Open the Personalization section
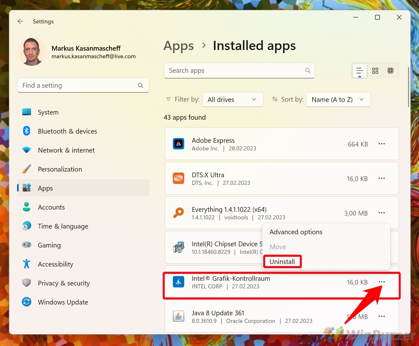The width and height of the screenshot is (419, 346). coord(60,169)
